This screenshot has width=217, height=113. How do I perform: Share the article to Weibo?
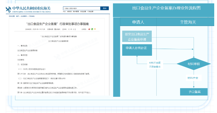tap(89, 29)
